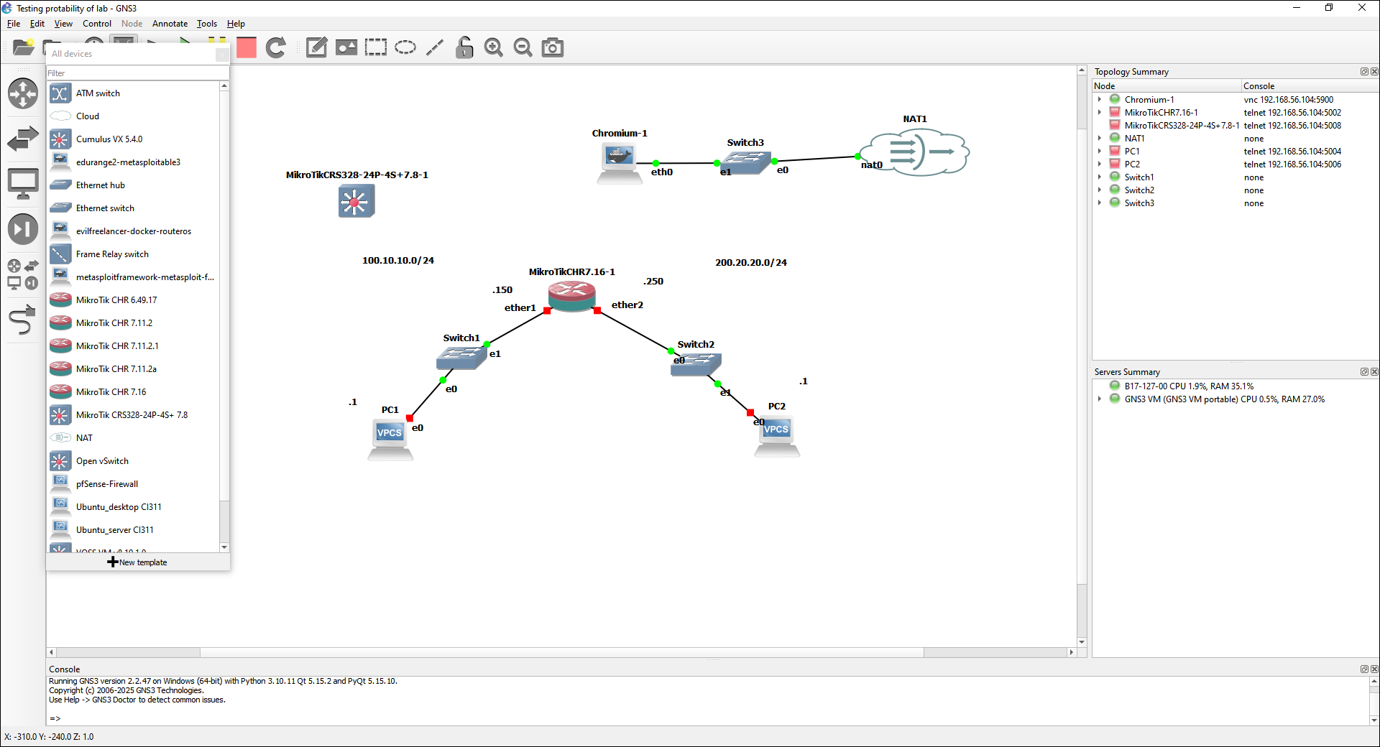
Task: Click the Reload all nodes icon
Action: tap(276, 48)
